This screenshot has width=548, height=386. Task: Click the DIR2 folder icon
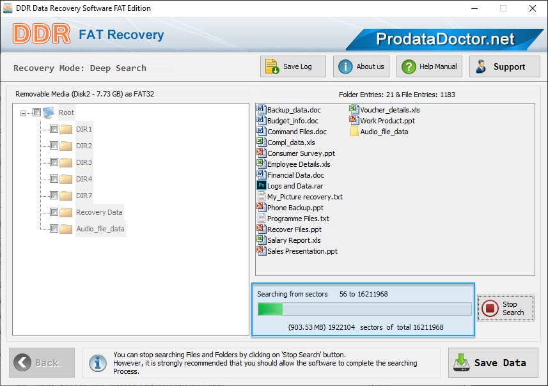(x=66, y=146)
